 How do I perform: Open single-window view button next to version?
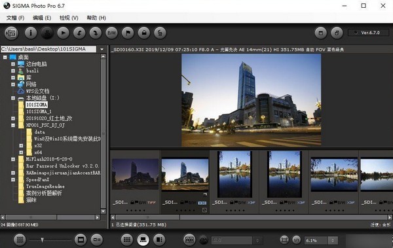pos(321,33)
